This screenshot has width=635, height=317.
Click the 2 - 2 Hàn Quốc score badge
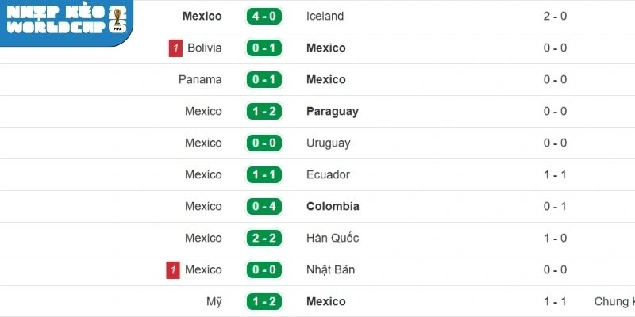tap(264, 239)
